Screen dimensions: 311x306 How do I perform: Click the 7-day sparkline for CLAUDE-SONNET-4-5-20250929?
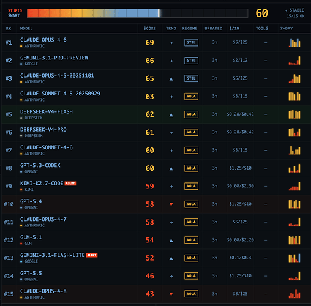294,97
